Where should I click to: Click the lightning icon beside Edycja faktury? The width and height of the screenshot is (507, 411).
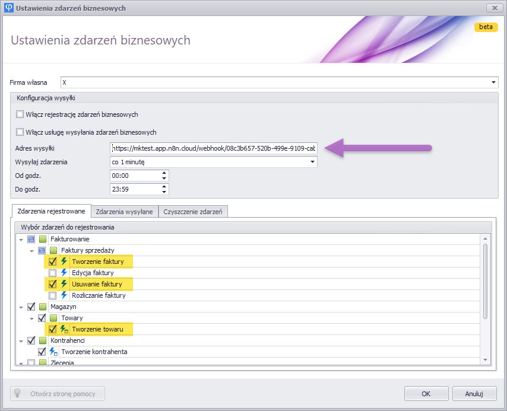click(64, 273)
